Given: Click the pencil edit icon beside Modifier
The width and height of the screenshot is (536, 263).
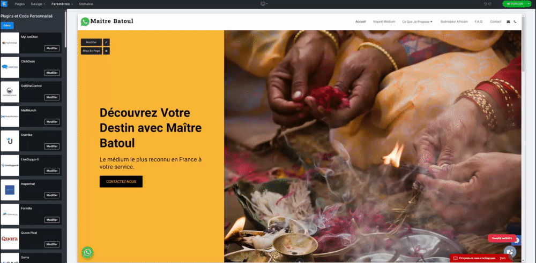Looking at the screenshot, I should pos(106,42).
